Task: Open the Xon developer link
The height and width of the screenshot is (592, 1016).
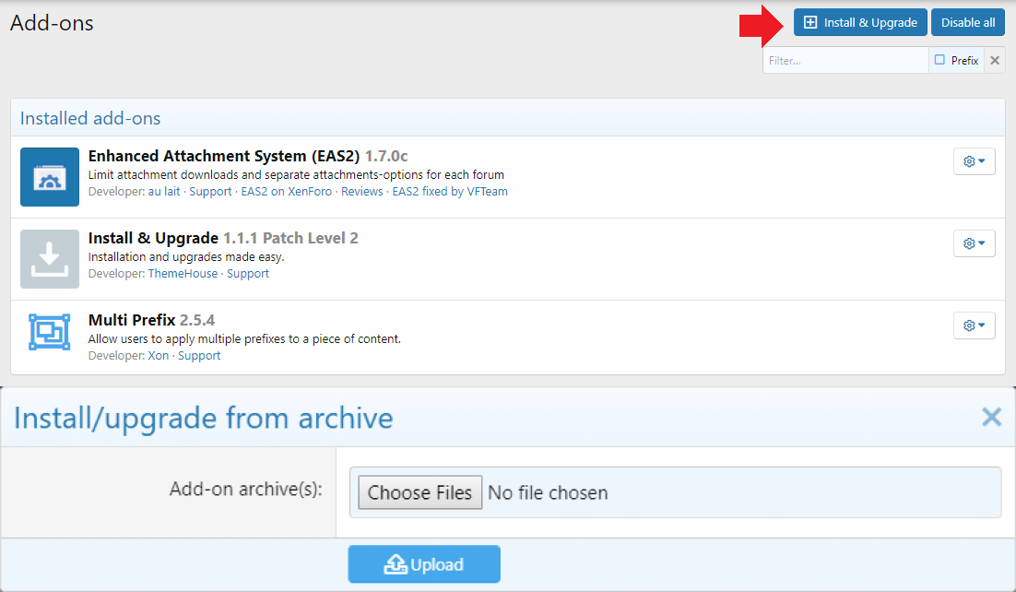Action: 159,356
